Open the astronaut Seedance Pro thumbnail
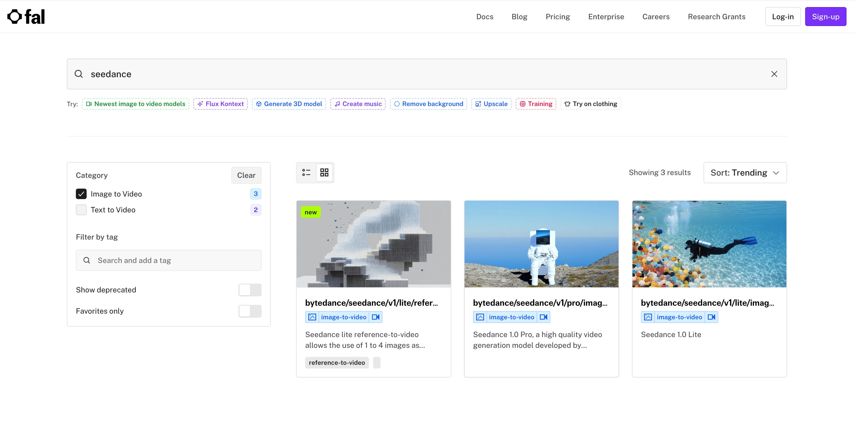This screenshot has width=855, height=444. pyautogui.click(x=541, y=244)
